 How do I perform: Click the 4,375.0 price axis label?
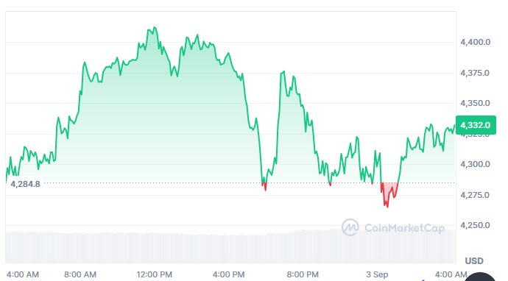(475, 73)
